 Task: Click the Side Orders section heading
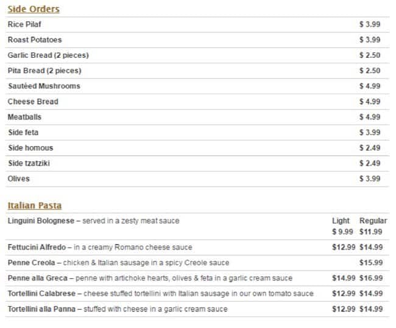coord(34,9)
